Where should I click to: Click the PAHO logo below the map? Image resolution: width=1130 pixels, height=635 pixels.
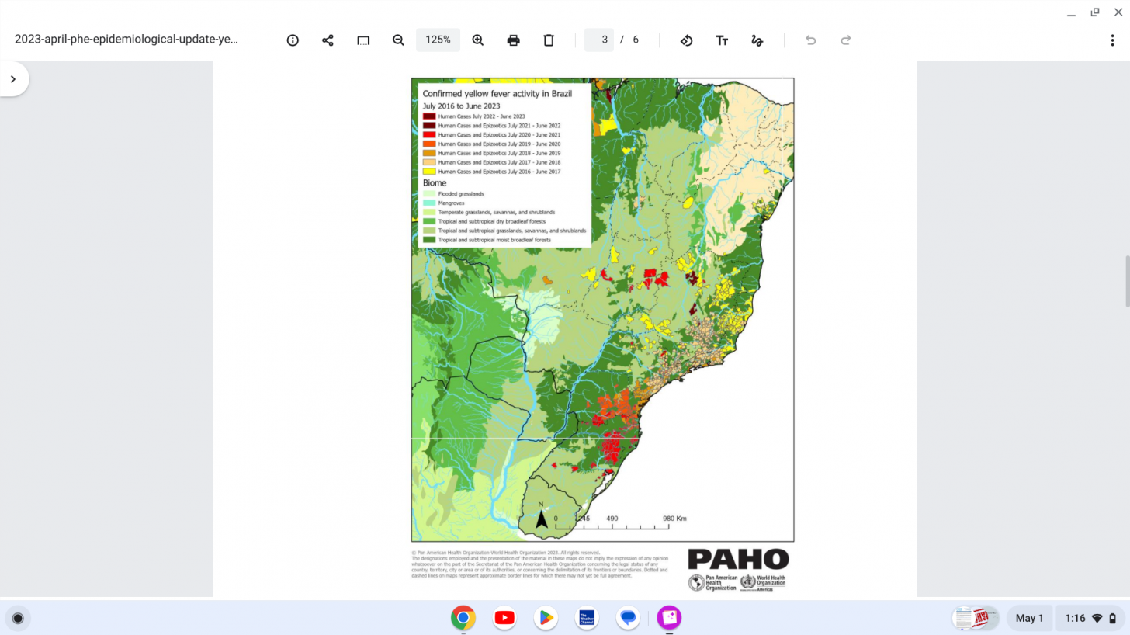[x=738, y=559]
